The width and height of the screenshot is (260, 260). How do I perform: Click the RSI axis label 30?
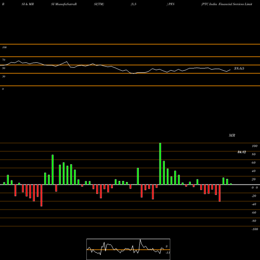click(4, 76)
